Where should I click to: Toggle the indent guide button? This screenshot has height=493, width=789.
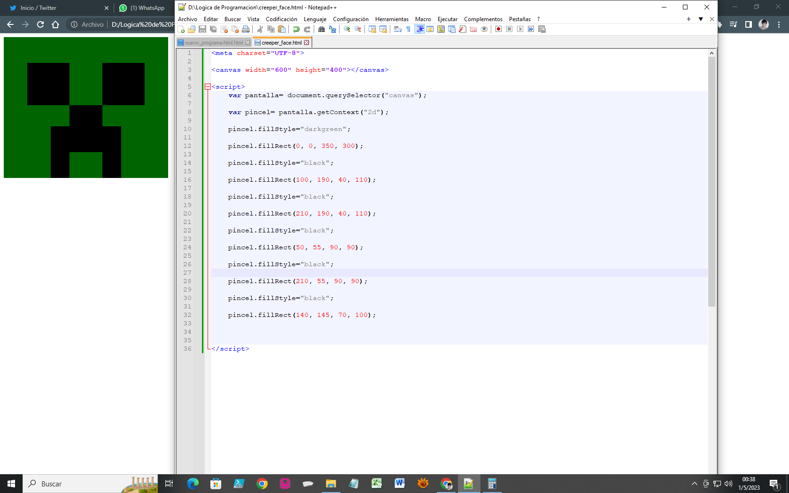click(x=420, y=29)
